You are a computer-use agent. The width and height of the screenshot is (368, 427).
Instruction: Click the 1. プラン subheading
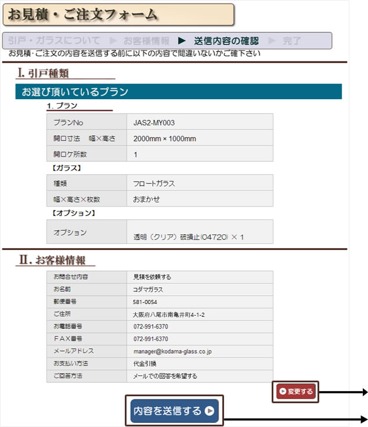coord(62,106)
